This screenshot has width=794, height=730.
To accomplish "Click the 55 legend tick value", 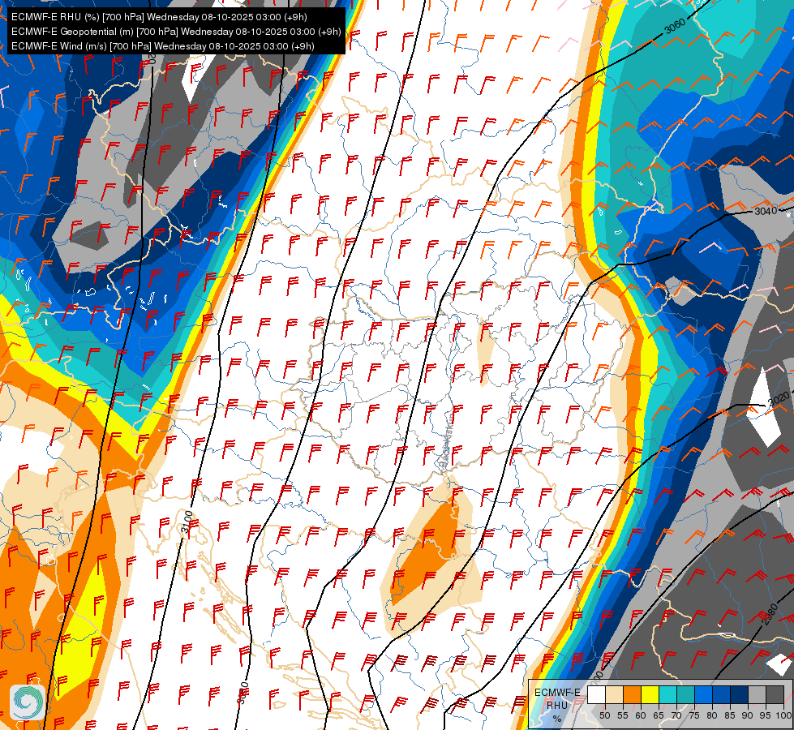I will pyautogui.click(x=622, y=715).
